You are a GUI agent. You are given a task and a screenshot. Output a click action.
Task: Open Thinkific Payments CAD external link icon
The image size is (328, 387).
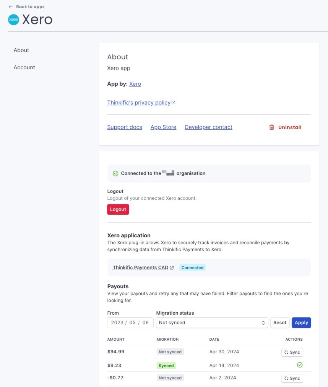point(172,268)
